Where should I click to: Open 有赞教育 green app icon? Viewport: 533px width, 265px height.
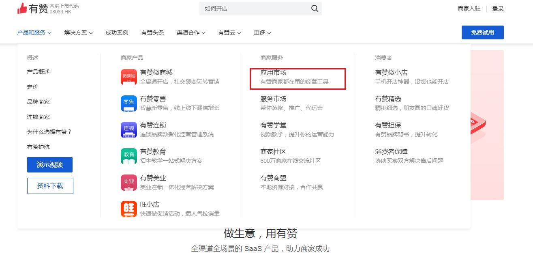129,156
